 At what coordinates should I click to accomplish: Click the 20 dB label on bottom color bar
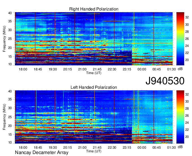(187, 137)
